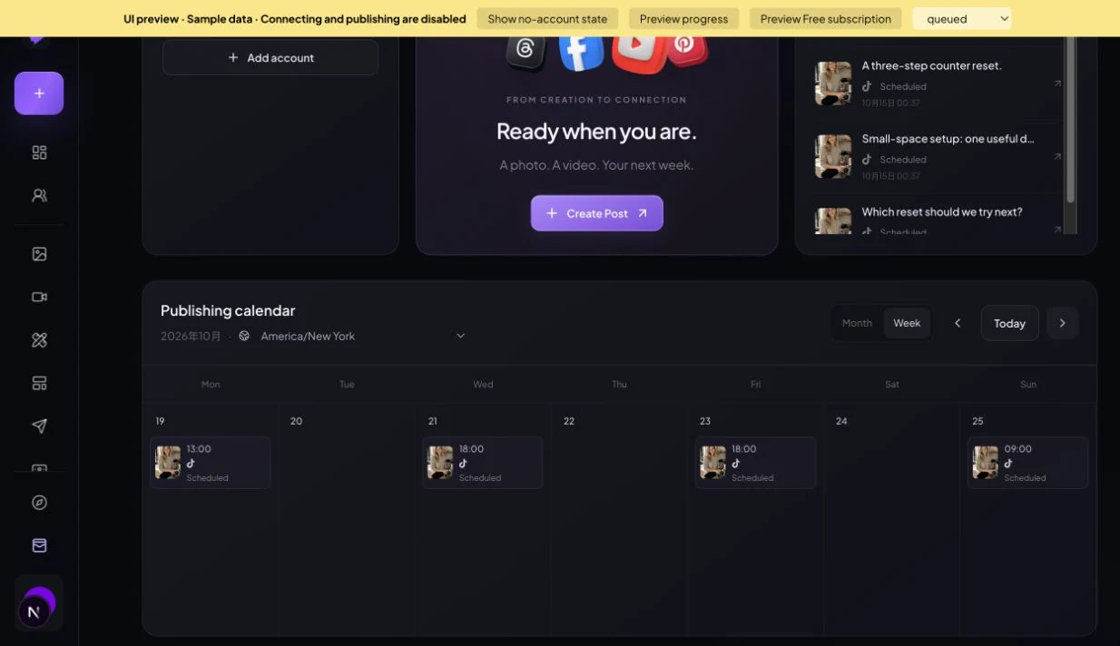Open arrow for 'Which reset should we try next?' post
The width and height of the screenshot is (1120, 646).
[x=1057, y=230]
